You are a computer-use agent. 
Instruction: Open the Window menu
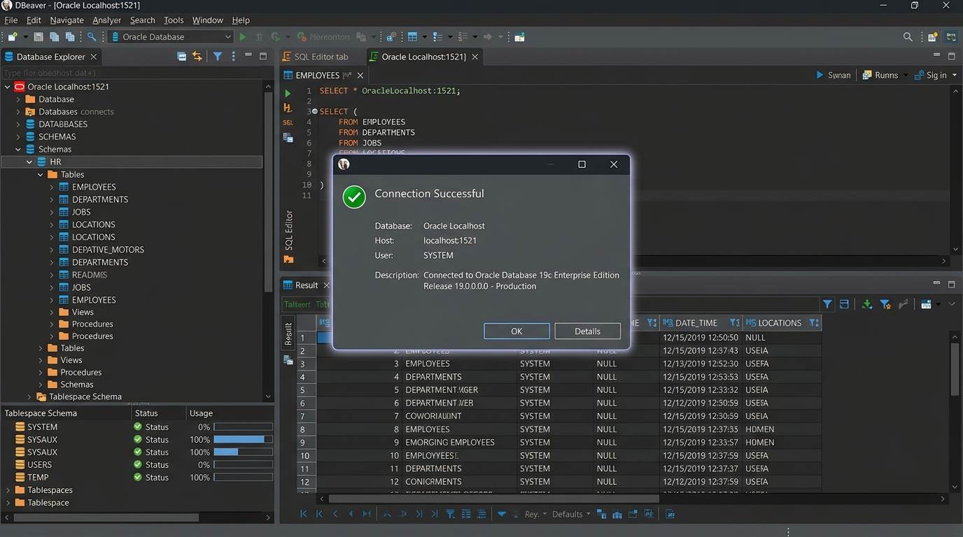[x=208, y=20]
